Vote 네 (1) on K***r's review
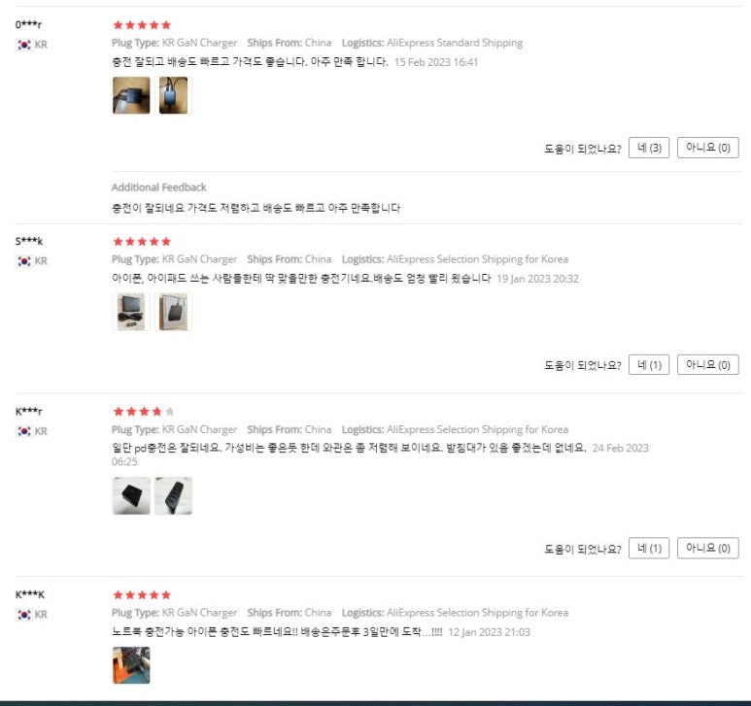751x706 pixels. pos(649,548)
